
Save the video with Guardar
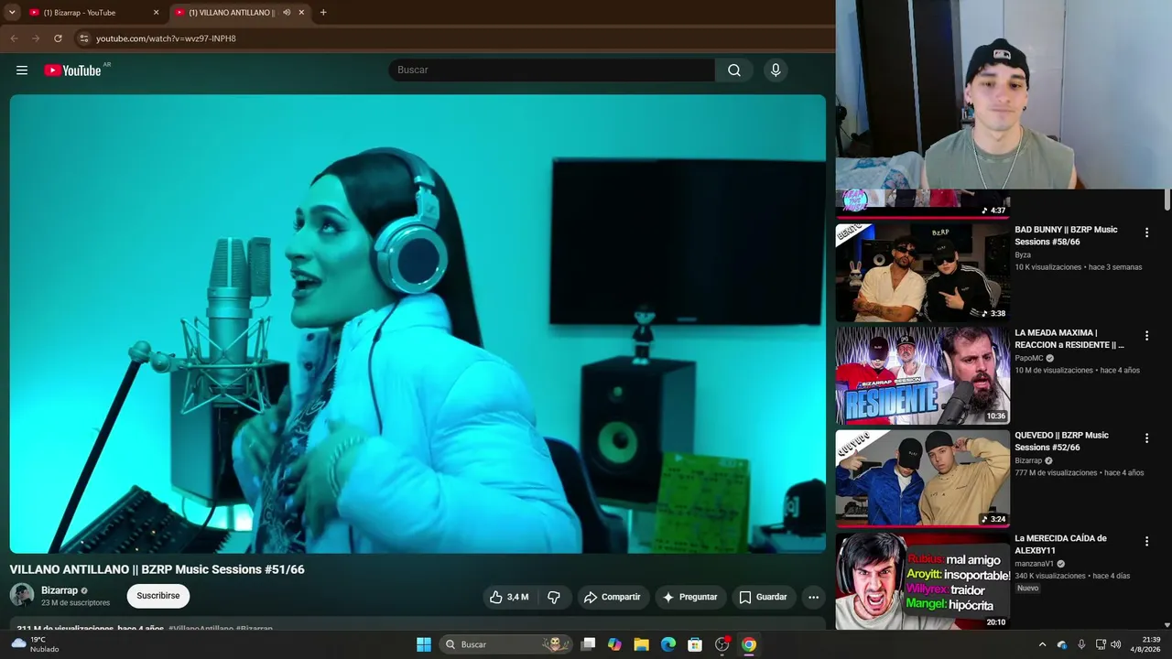point(764,597)
